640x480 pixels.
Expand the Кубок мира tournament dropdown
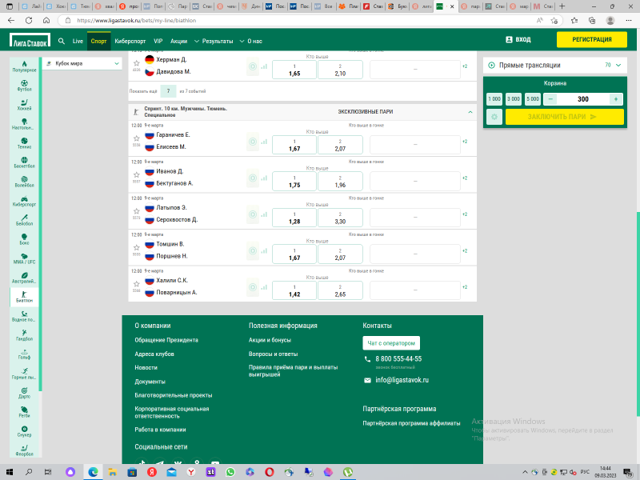tap(118, 63)
